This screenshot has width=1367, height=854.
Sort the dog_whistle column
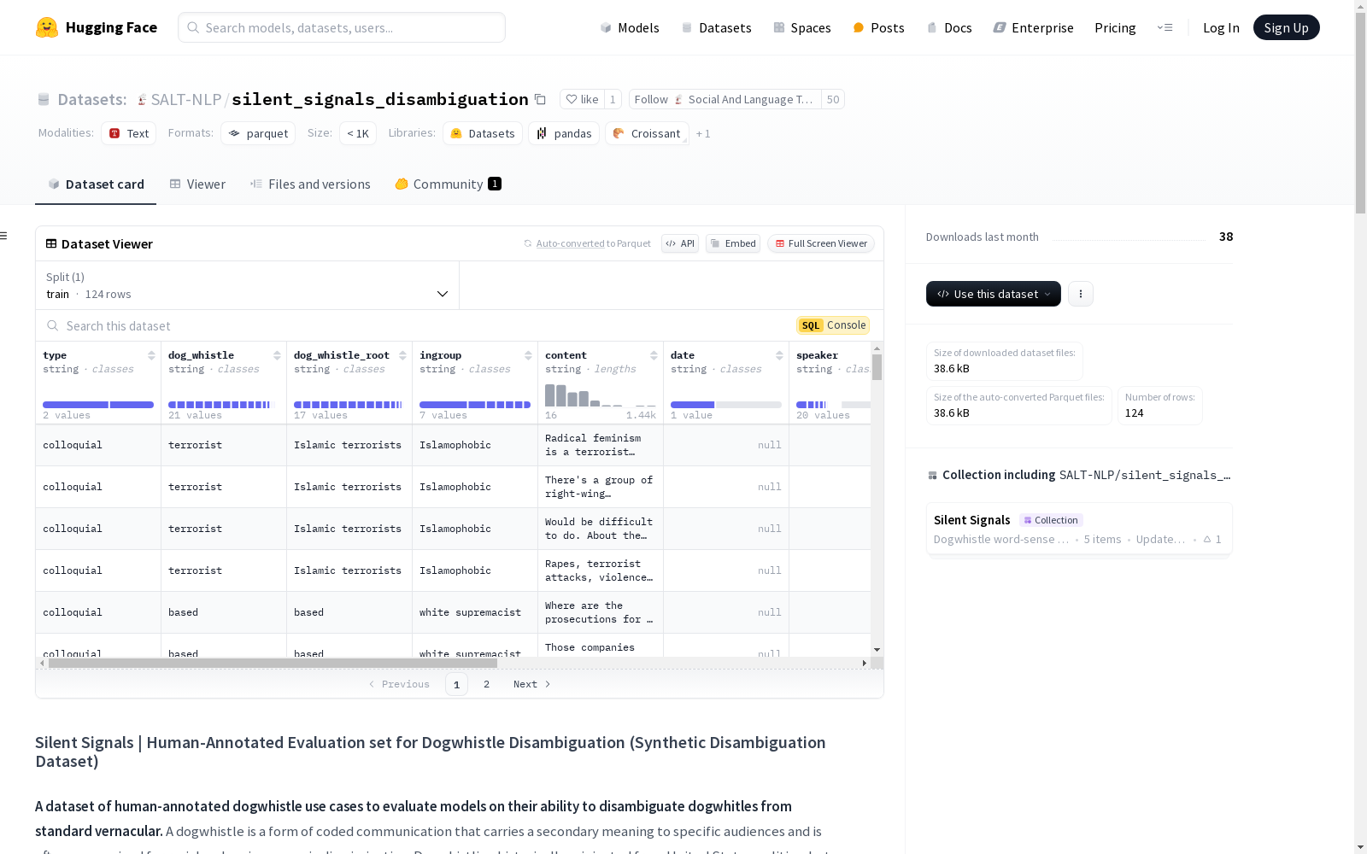coord(277,355)
